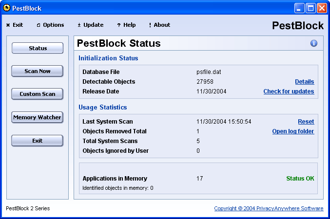Click the release date 11/30/2004 value
This screenshot has height=219, width=330.
pos(211,91)
